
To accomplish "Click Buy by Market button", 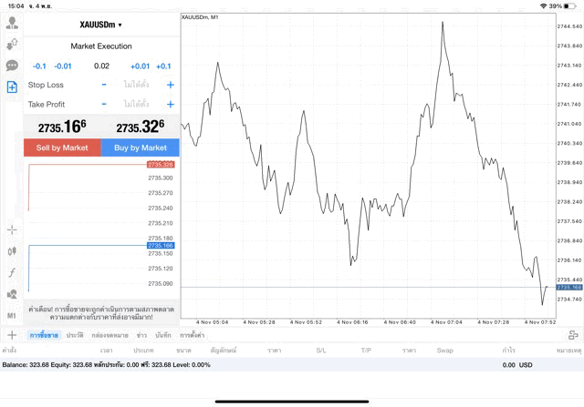I will (141, 148).
